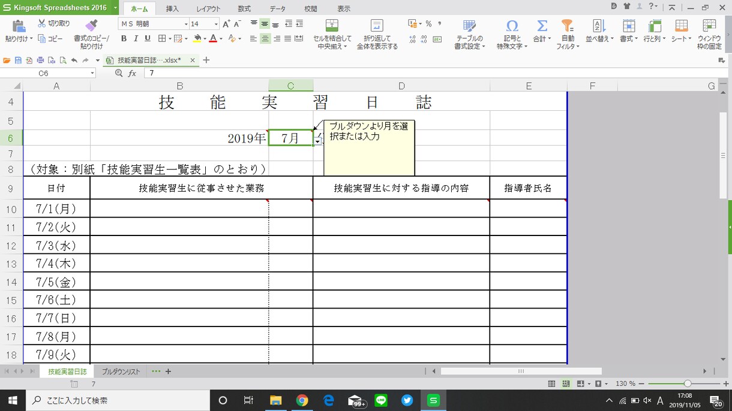Toggle Bold formatting

pyautogui.click(x=124, y=39)
